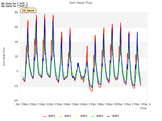Click the blue SHF5 legend color marker
Image resolution: width=162 pixels, height=121 pixels.
tap(109, 116)
